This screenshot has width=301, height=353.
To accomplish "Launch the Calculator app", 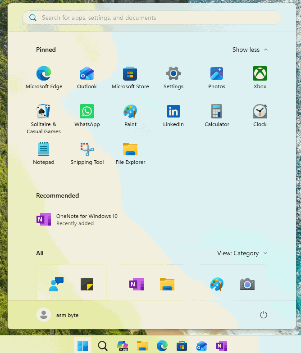I will [x=217, y=115].
